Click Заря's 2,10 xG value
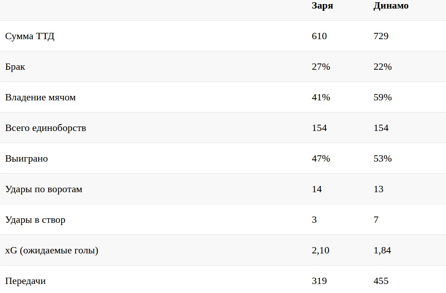 [320, 250]
